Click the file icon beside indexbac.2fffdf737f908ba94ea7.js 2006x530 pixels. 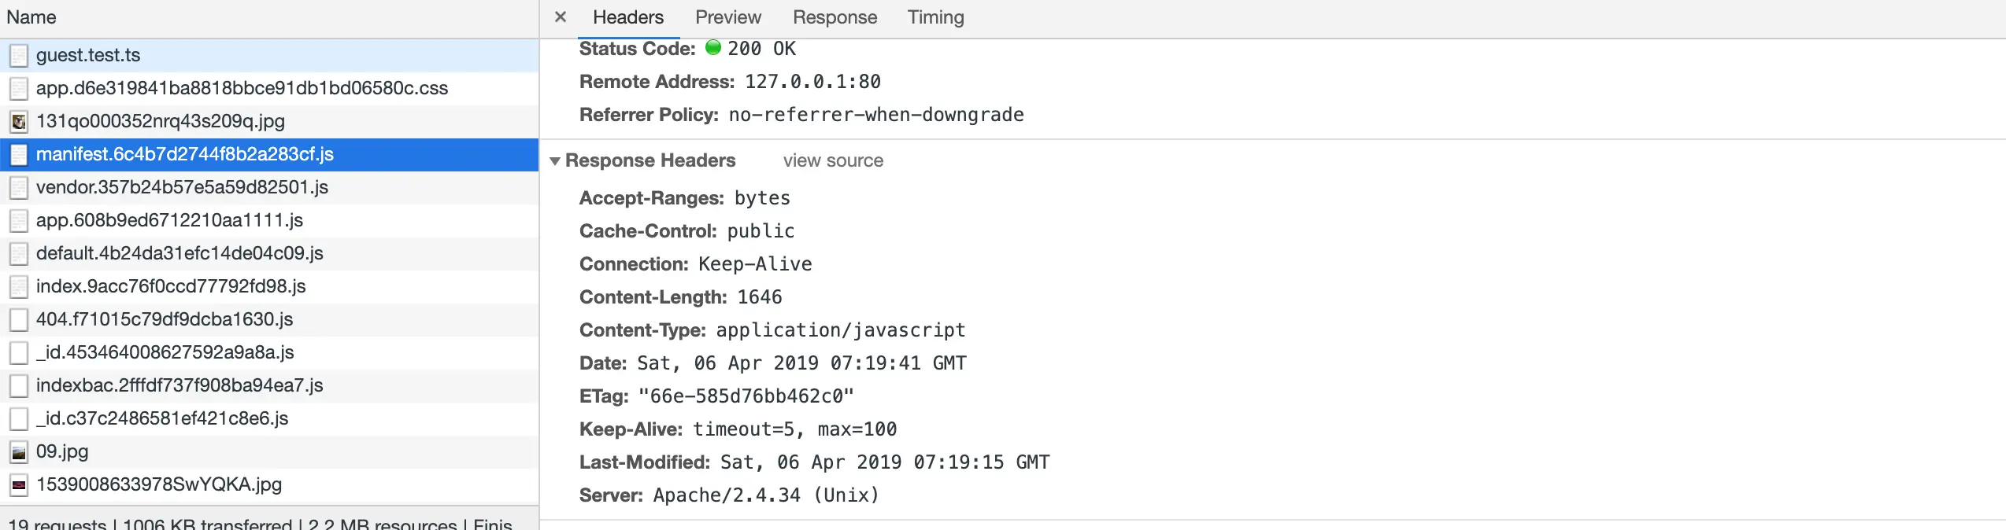(19, 386)
